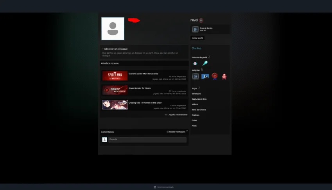
Task: Open the Inventário link
Action: (x=196, y=94)
